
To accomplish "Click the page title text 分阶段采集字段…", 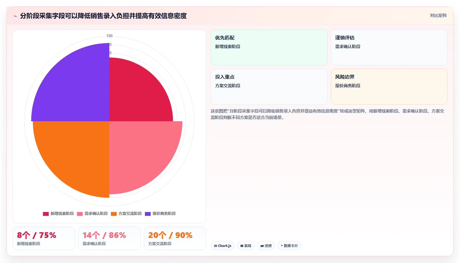I will (x=103, y=16).
